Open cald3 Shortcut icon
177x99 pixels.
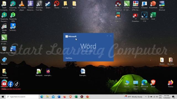click(x=162, y=5)
